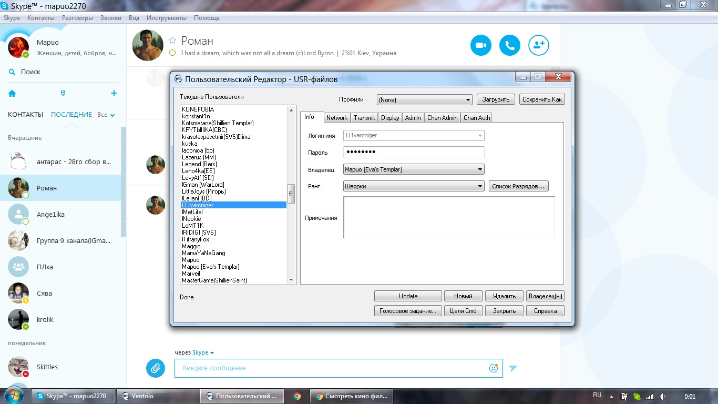Open the Контакты menu
The height and width of the screenshot is (404, 718).
[x=41, y=18]
